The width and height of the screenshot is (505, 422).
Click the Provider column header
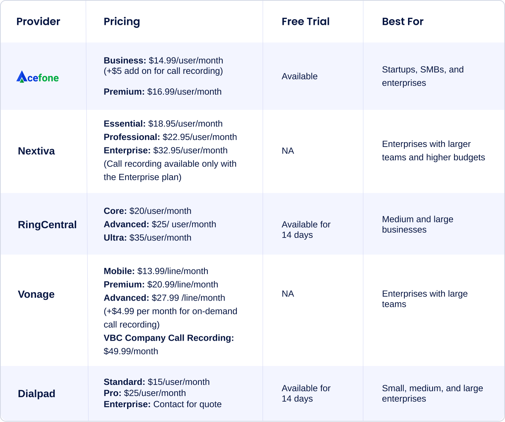point(38,22)
